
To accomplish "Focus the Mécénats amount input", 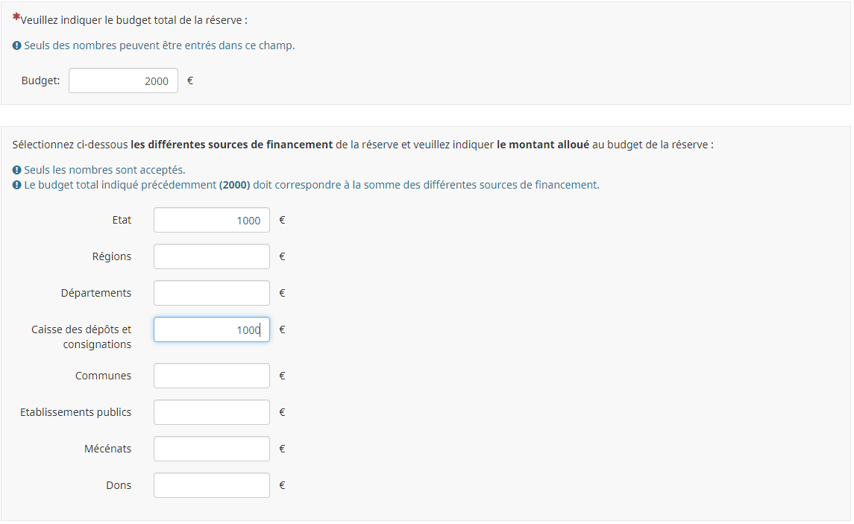I will click(x=211, y=449).
